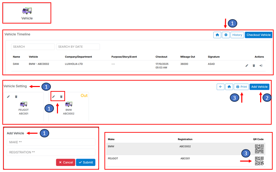Viewport: 276px width, 172px height.
Task: Click home icon in Vehicle Timeline header
Action: pos(217,35)
